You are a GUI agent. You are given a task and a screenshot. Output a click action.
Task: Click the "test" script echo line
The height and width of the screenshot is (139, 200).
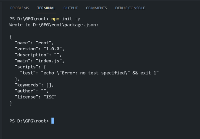pos(89,73)
